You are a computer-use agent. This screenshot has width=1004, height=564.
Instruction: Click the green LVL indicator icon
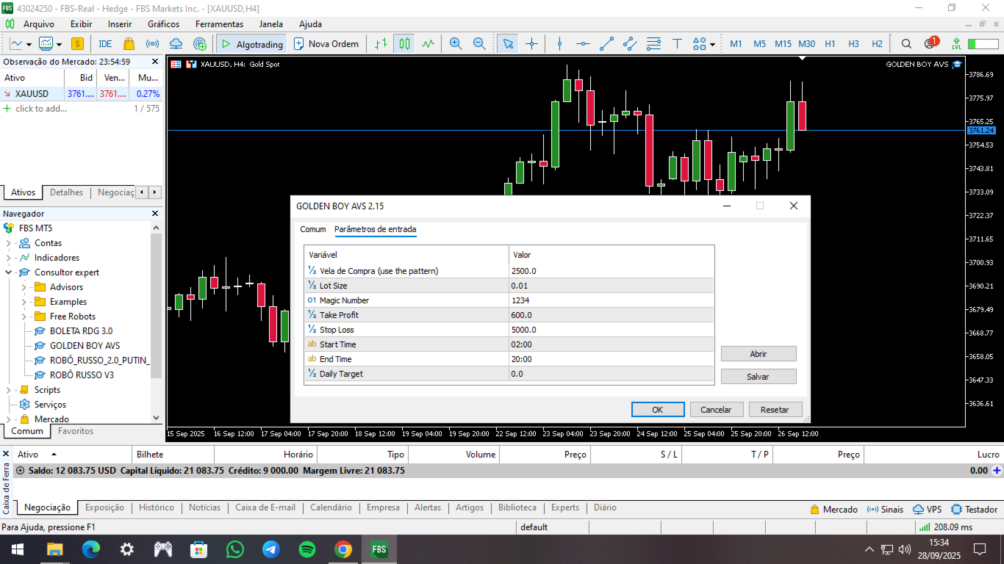(956, 43)
